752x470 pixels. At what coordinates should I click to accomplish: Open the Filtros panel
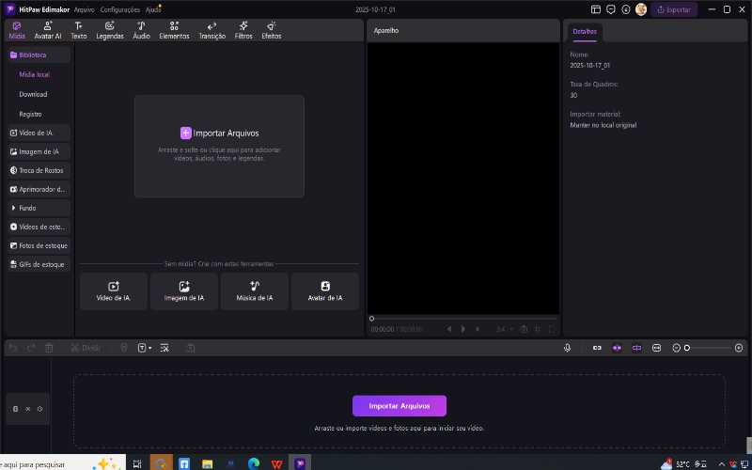tap(243, 30)
